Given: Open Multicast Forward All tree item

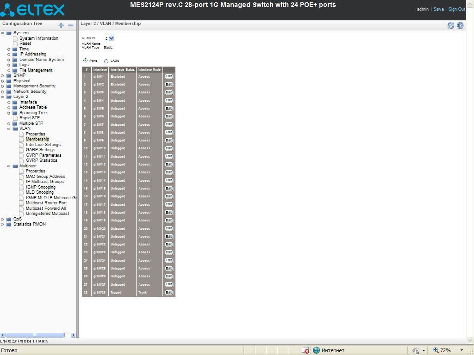Looking at the screenshot, I should 46,208.
